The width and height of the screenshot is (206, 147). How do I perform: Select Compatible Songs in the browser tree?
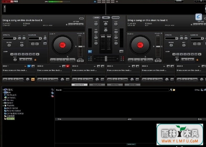click(x=15, y=113)
